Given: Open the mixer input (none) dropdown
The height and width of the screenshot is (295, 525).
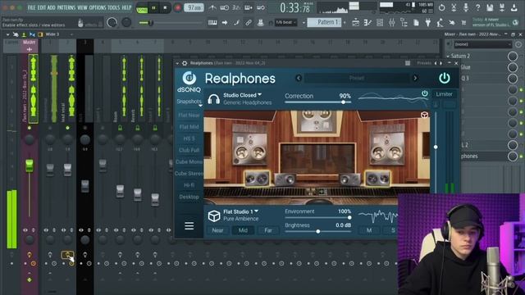Looking at the screenshot, I should click(483, 44).
